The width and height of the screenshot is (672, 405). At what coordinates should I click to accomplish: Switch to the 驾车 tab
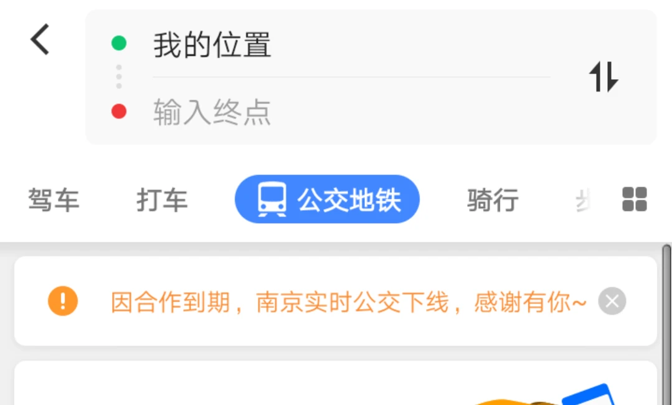[x=54, y=200]
